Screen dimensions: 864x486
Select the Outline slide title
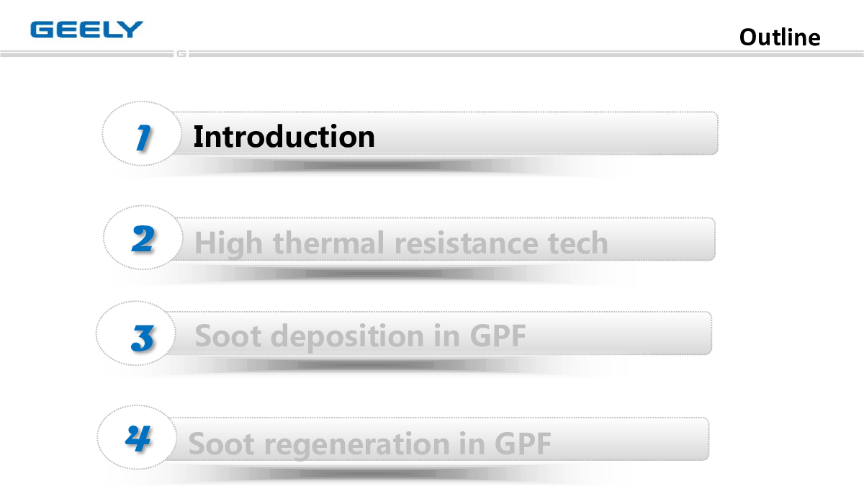tap(780, 37)
